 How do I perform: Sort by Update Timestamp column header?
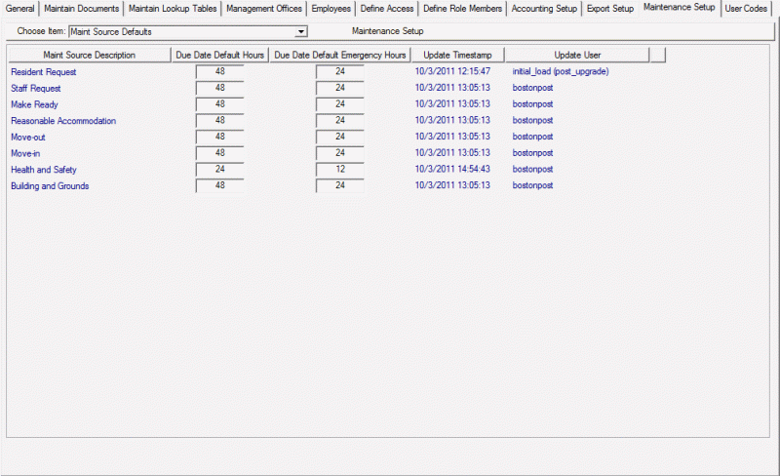click(x=457, y=56)
